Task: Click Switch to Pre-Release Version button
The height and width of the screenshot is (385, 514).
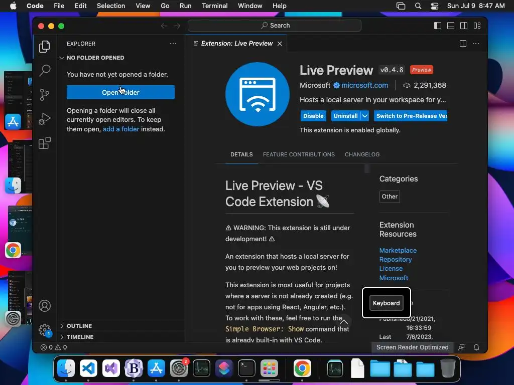Action: tap(411, 116)
